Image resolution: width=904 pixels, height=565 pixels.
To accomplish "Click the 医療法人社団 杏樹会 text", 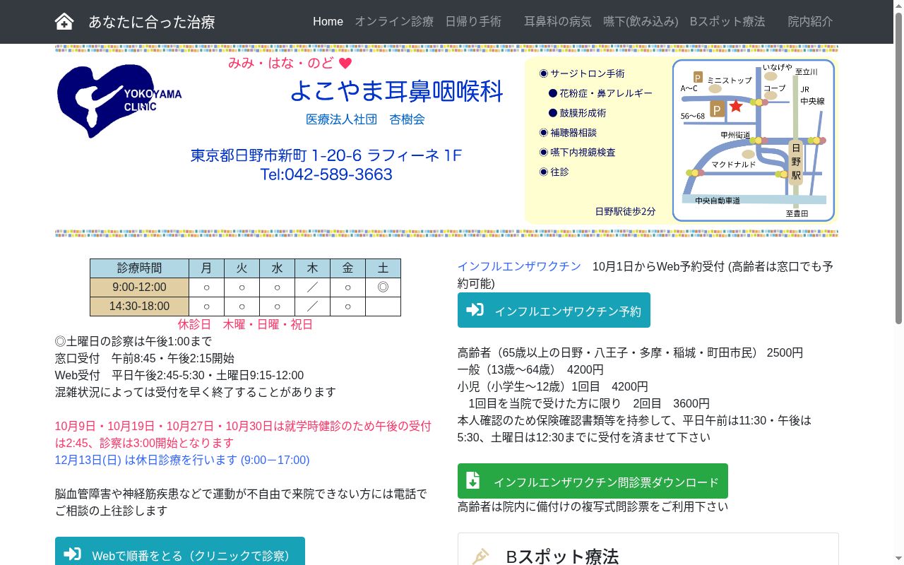I will tap(365, 119).
